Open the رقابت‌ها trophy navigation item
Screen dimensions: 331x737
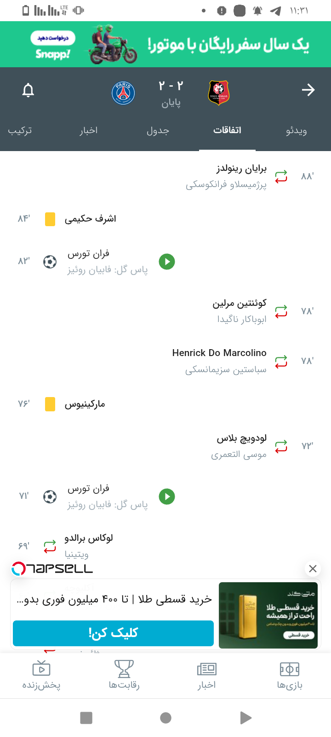tap(124, 675)
